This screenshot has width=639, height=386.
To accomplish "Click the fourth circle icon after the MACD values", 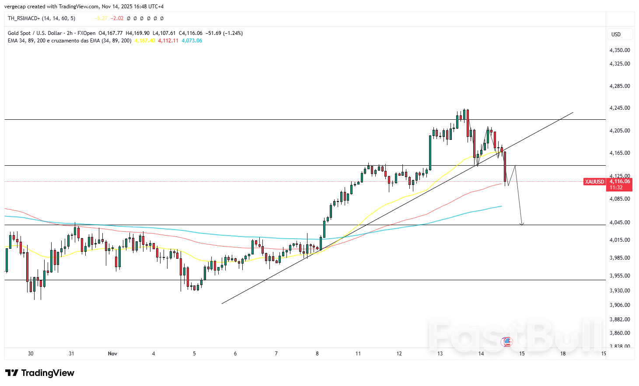I will point(148,18).
